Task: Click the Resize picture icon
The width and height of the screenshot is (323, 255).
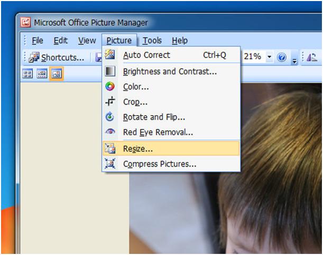Action: pyautogui.click(x=110, y=148)
